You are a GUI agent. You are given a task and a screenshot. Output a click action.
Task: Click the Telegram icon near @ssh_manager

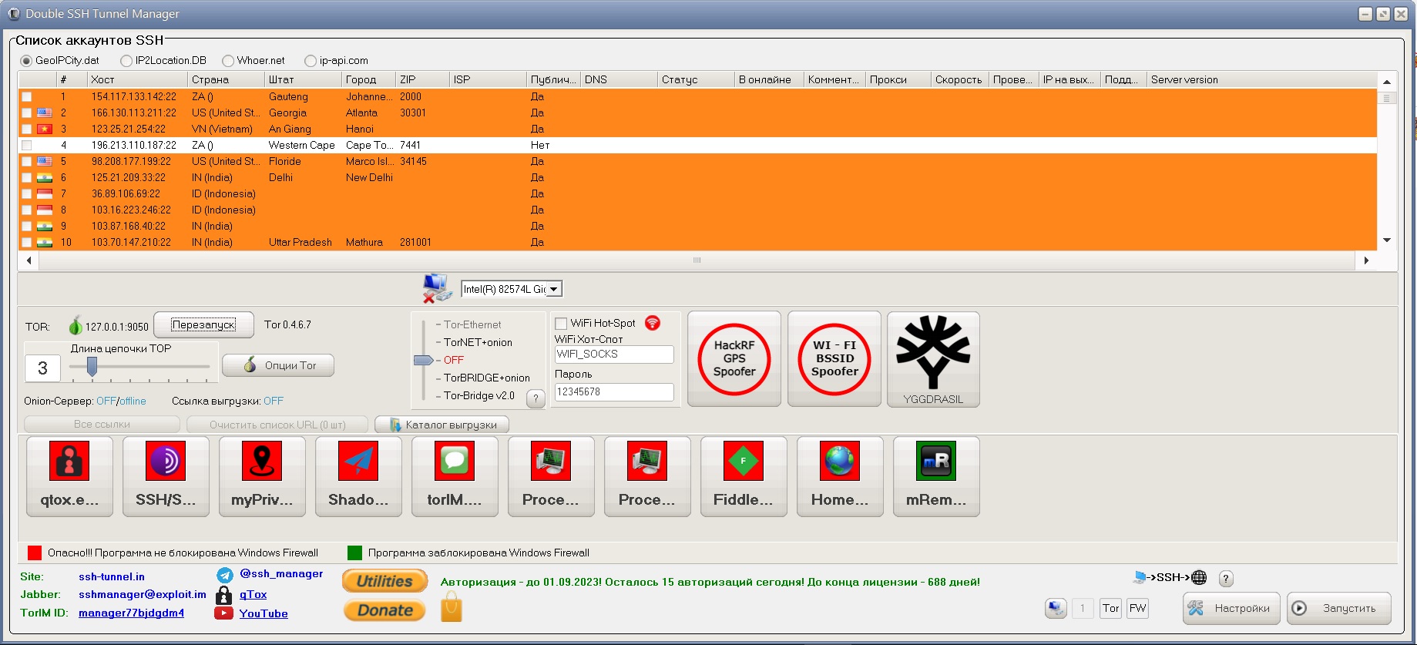pyautogui.click(x=224, y=575)
